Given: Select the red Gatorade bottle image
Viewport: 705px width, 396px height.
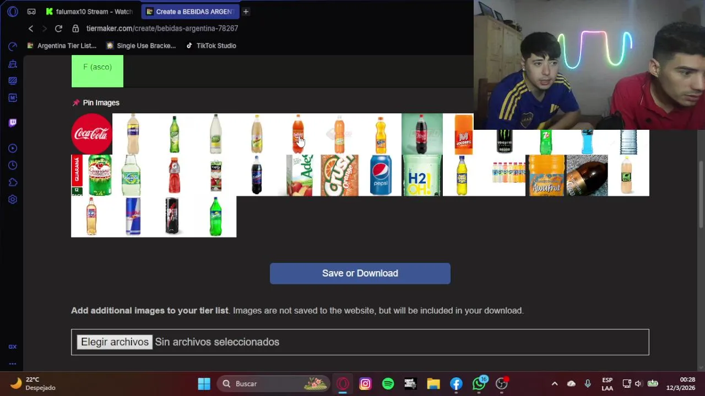Looking at the screenshot, I should 174,175.
